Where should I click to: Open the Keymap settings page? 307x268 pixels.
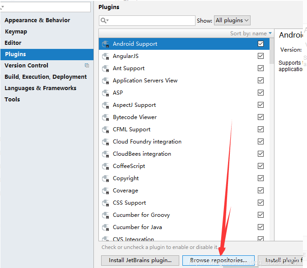point(16,32)
